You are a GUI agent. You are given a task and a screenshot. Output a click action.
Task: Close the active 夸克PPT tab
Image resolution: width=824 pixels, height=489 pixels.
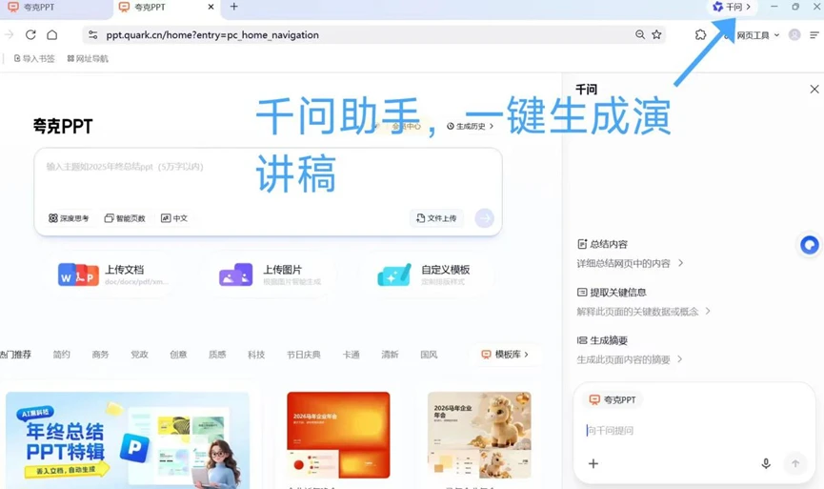point(211,7)
